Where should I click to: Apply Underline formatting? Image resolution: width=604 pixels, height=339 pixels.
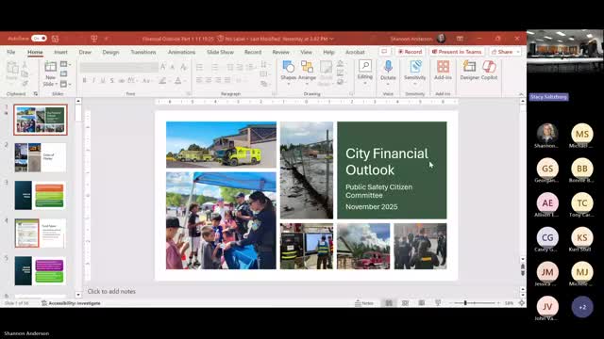pyautogui.click(x=103, y=81)
